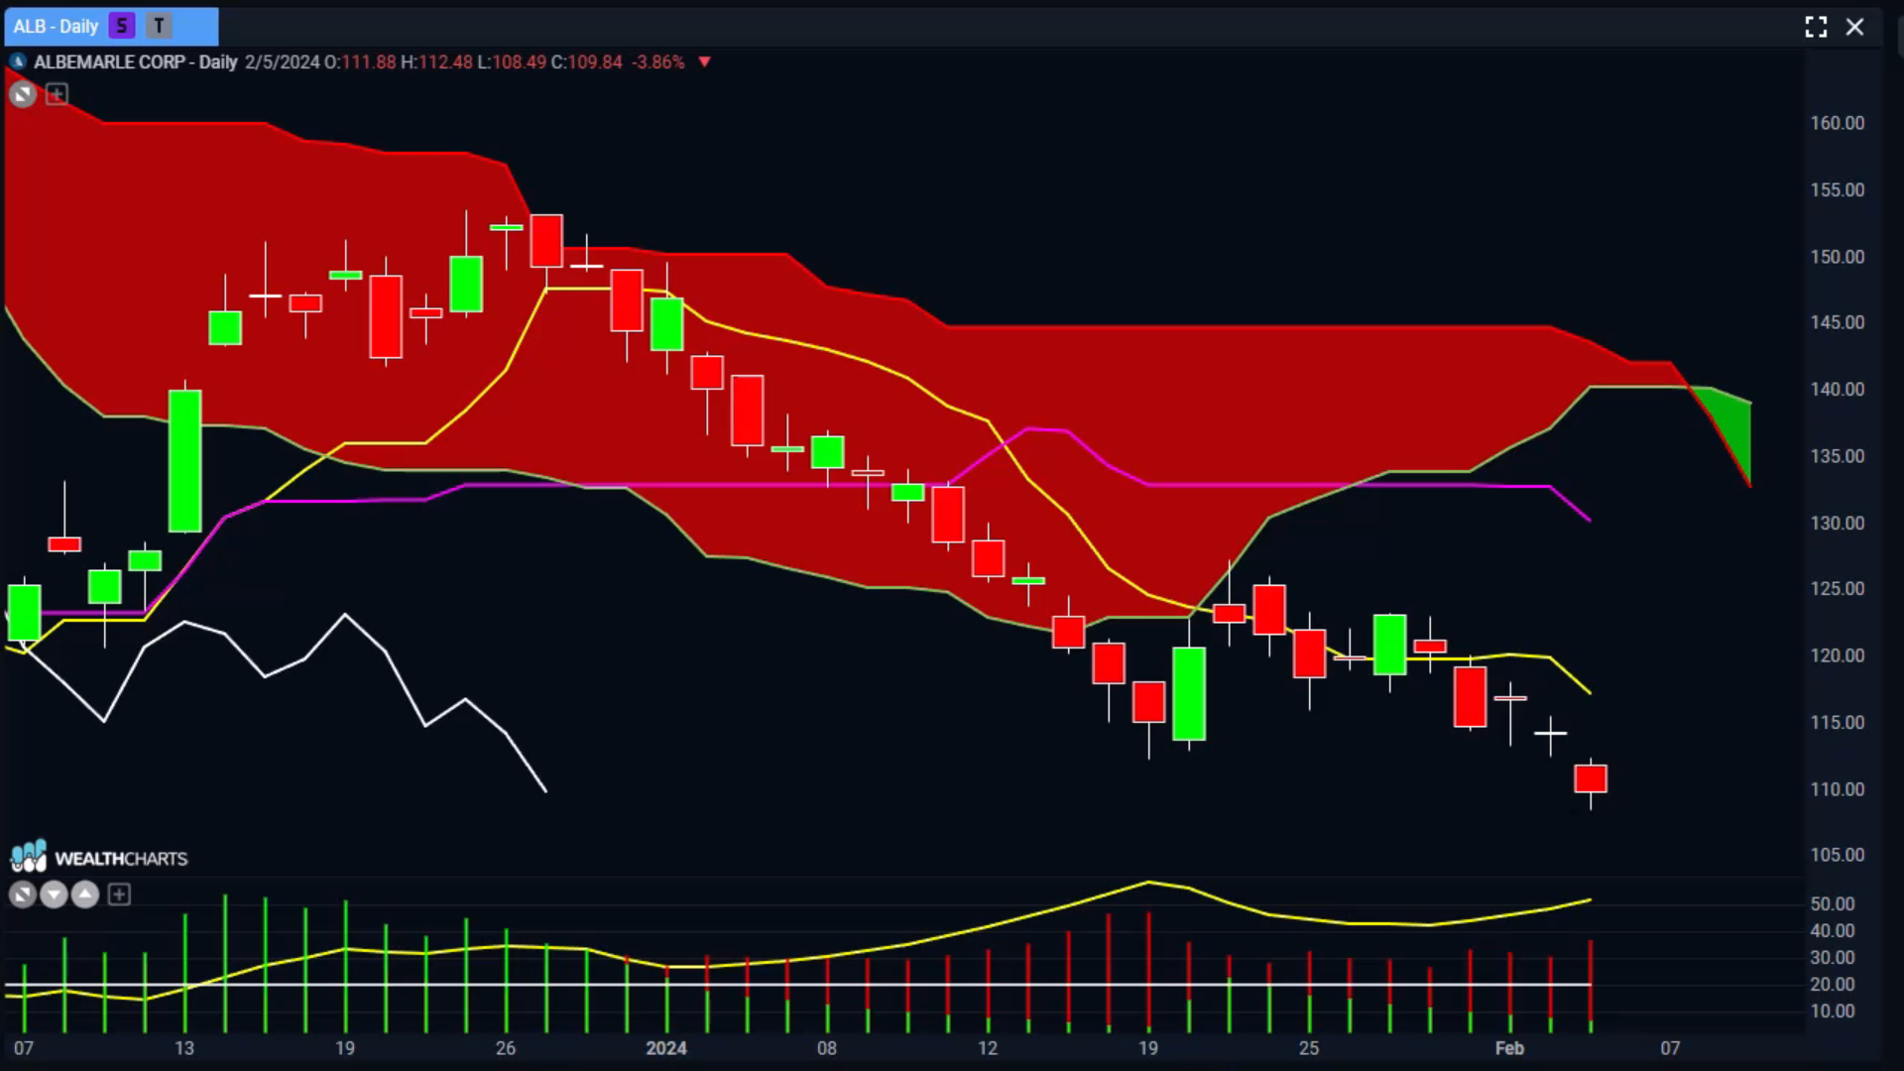Click the low value L:108.49

point(512,61)
